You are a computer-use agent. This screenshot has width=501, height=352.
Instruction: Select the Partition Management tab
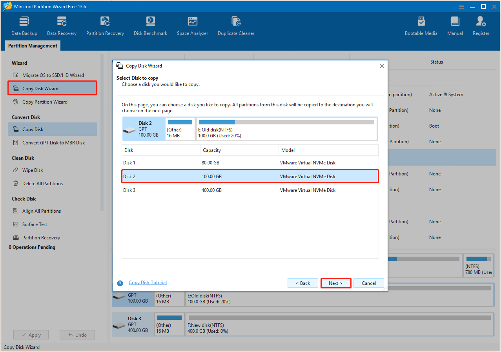pyautogui.click(x=33, y=46)
